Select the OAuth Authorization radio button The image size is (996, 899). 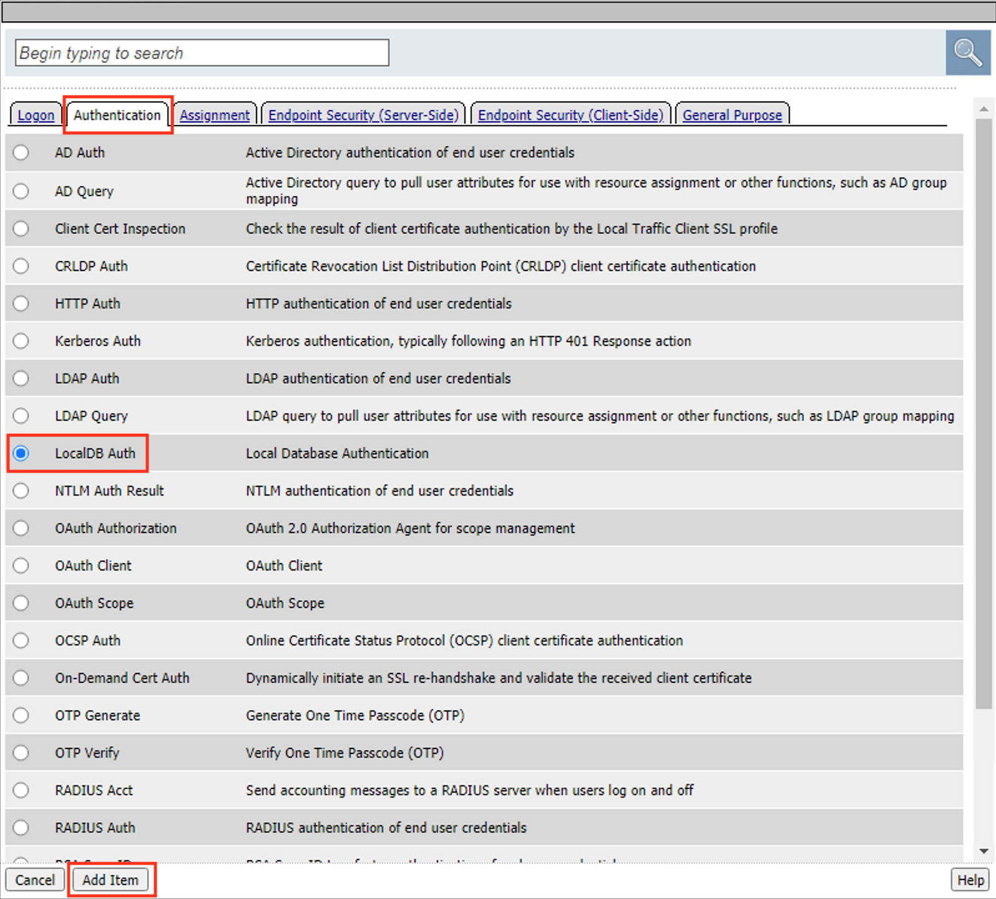point(21,528)
